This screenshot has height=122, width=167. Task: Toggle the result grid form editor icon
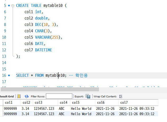point(19,96)
